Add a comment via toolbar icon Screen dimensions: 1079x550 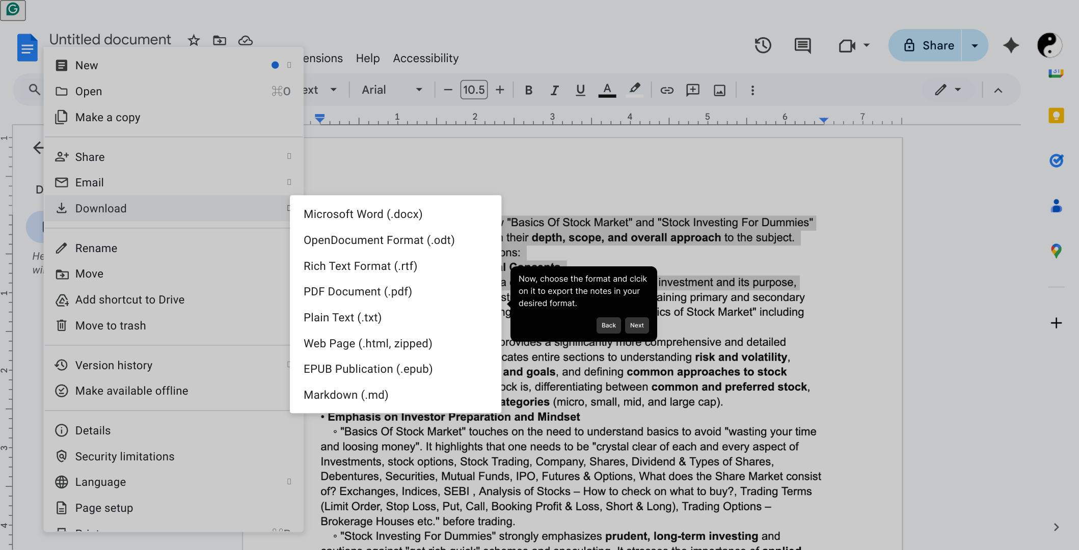click(x=693, y=90)
